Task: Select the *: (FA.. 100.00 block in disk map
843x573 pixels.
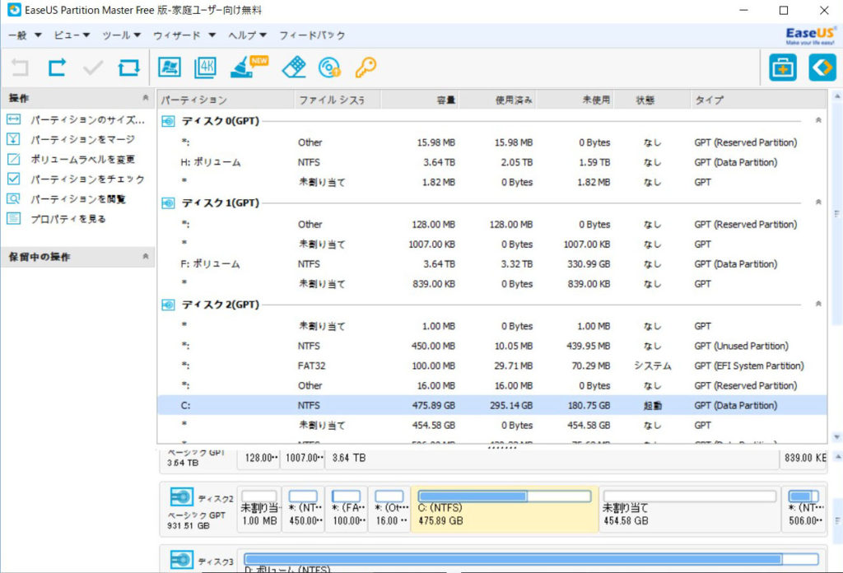Action: click(x=347, y=509)
